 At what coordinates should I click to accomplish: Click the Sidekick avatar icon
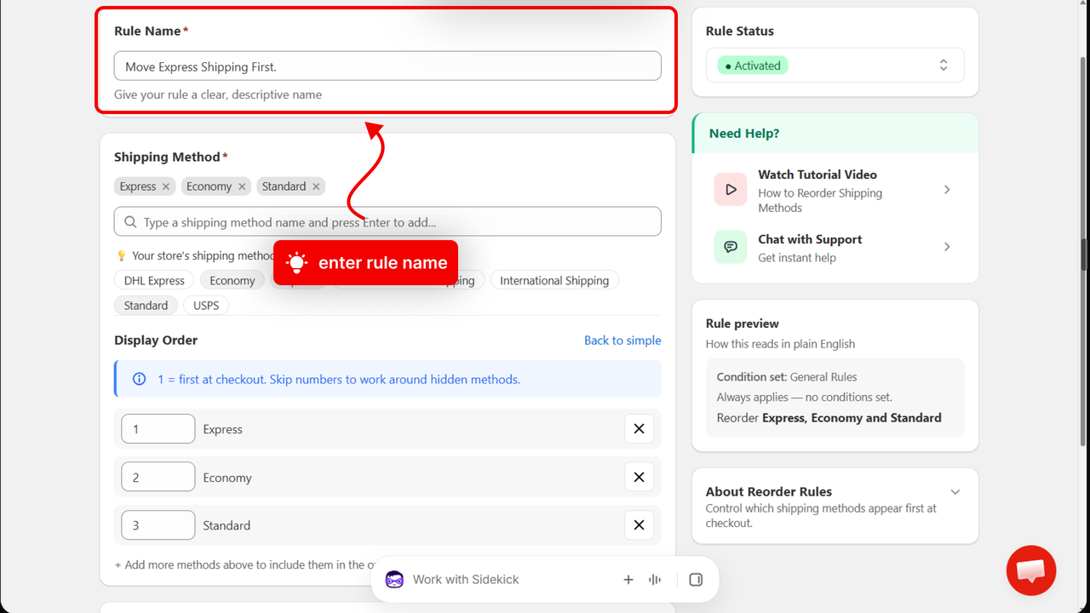point(394,580)
